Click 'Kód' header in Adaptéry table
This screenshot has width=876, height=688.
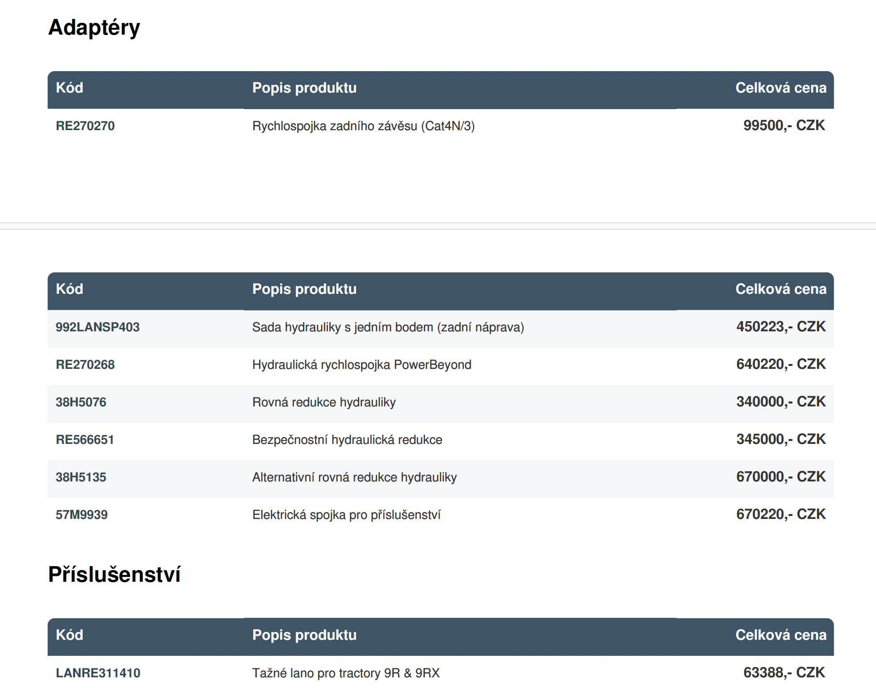[70, 88]
